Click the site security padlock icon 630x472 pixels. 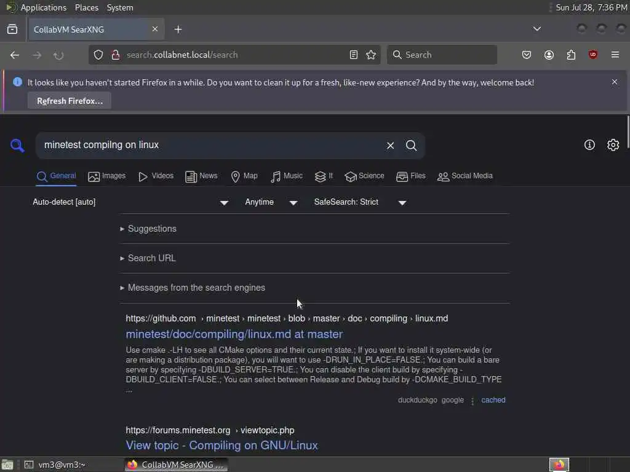(x=116, y=55)
